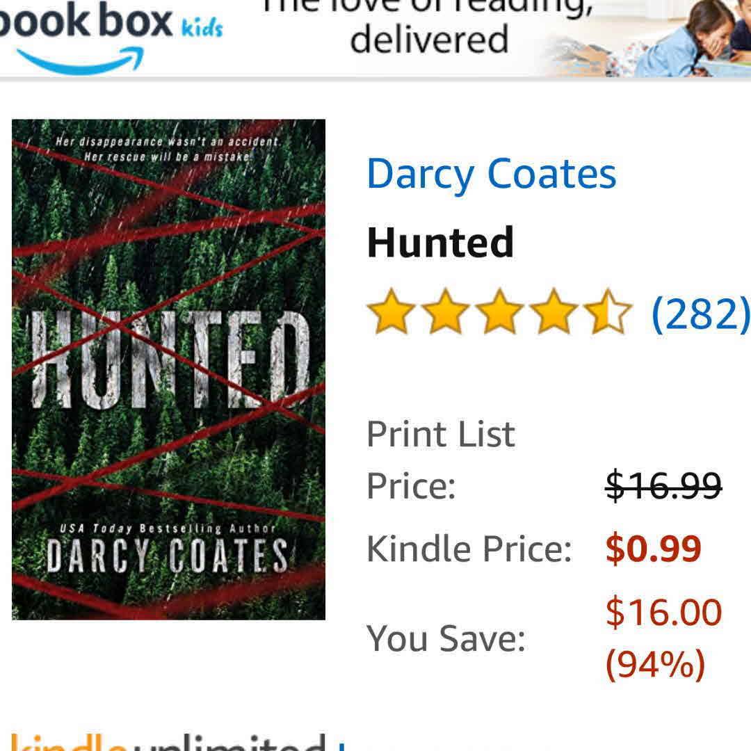Click the Print List Price label

(x=441, y=460)
